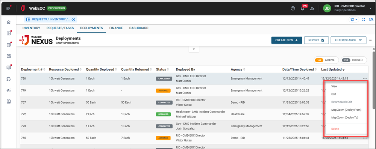Image resolution: width=376 pixels, height=149 pixels.
Task: Choose Delete from the context menu
Action: (335, 129)
